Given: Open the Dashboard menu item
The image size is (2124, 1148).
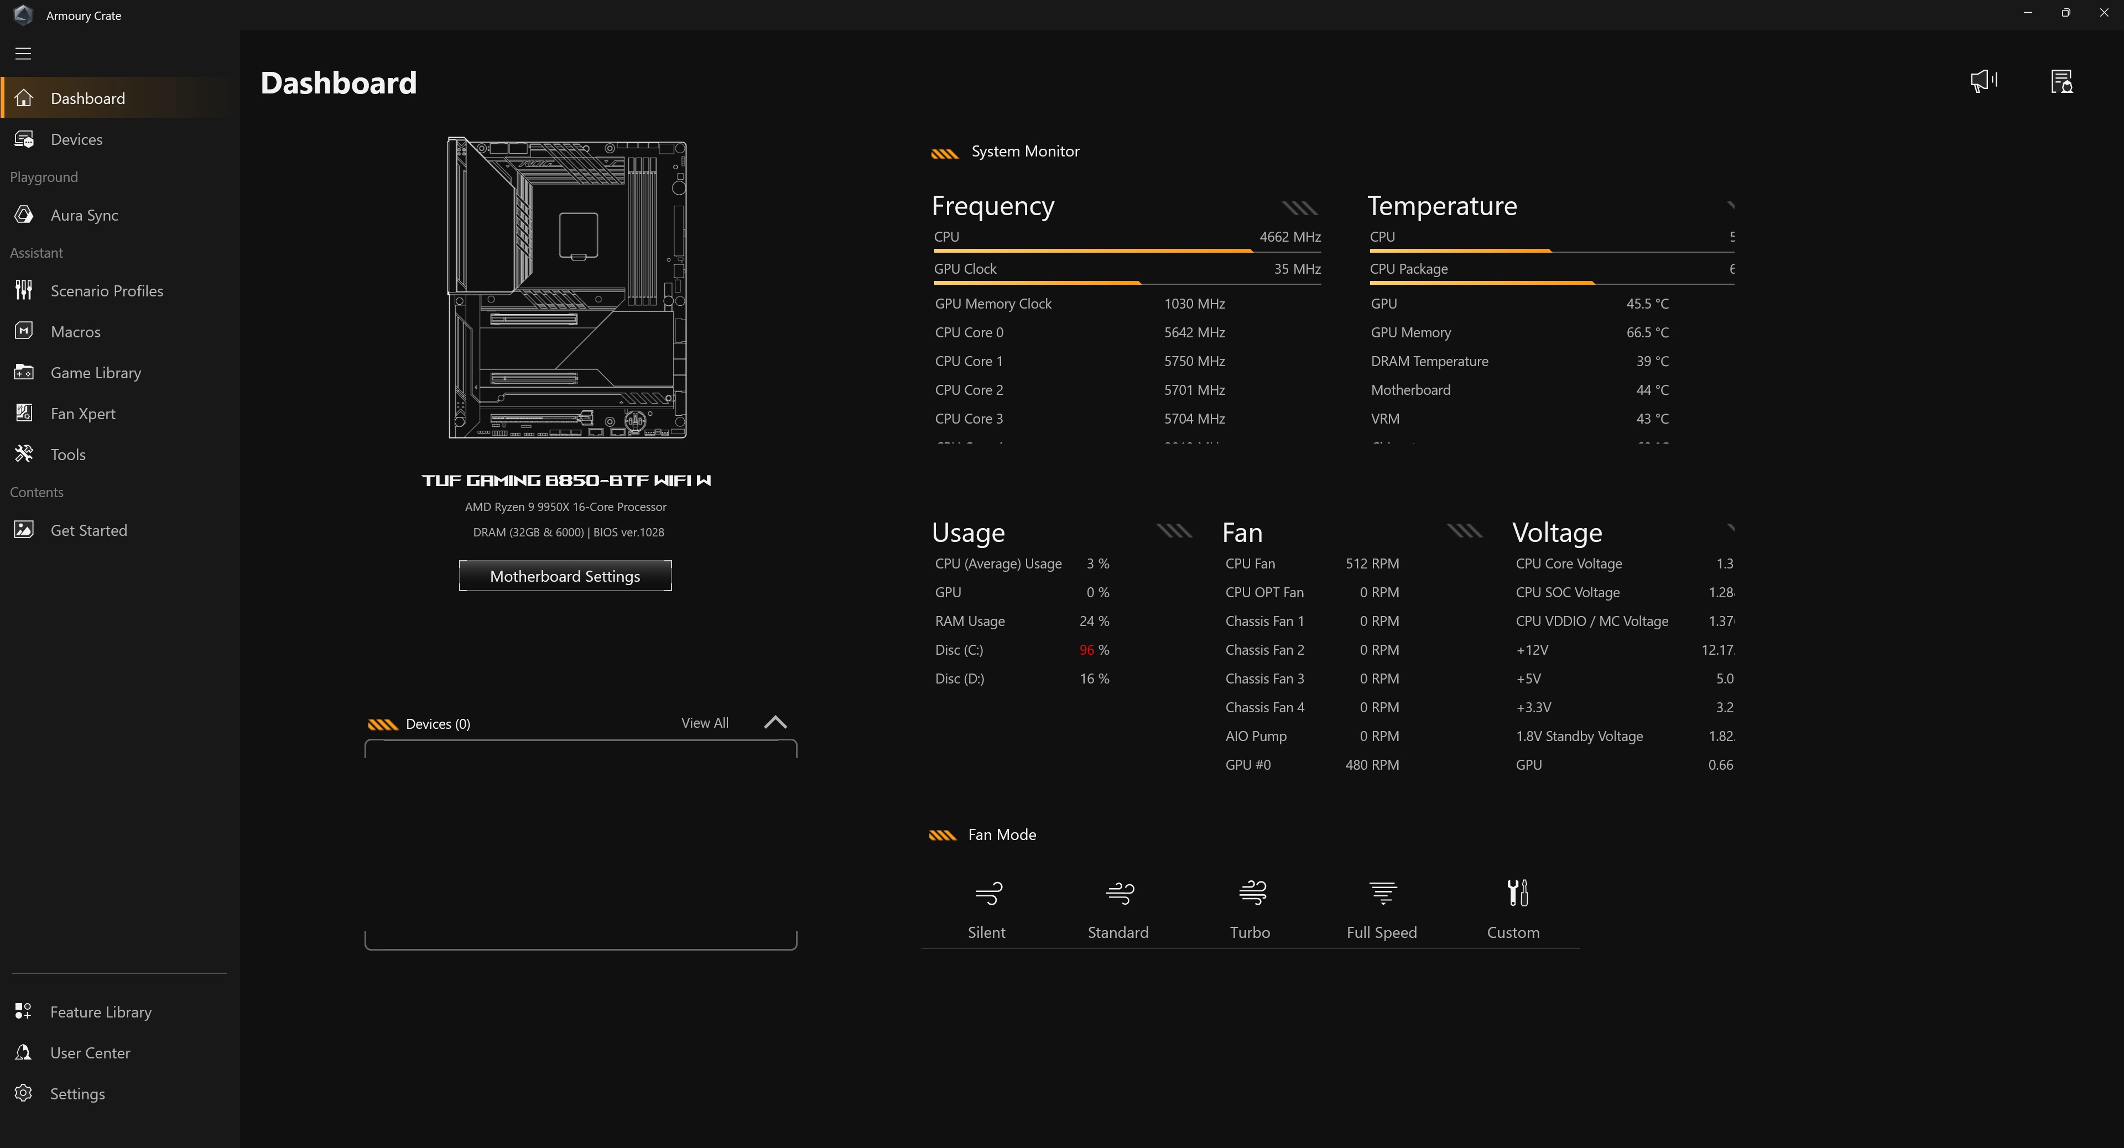Looking at the screenshot, I should pos(119,98).
